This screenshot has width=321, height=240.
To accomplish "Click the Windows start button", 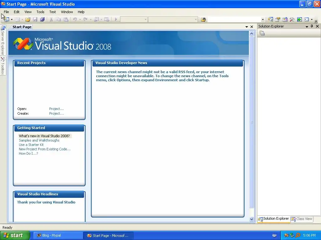I will point(15,236).
